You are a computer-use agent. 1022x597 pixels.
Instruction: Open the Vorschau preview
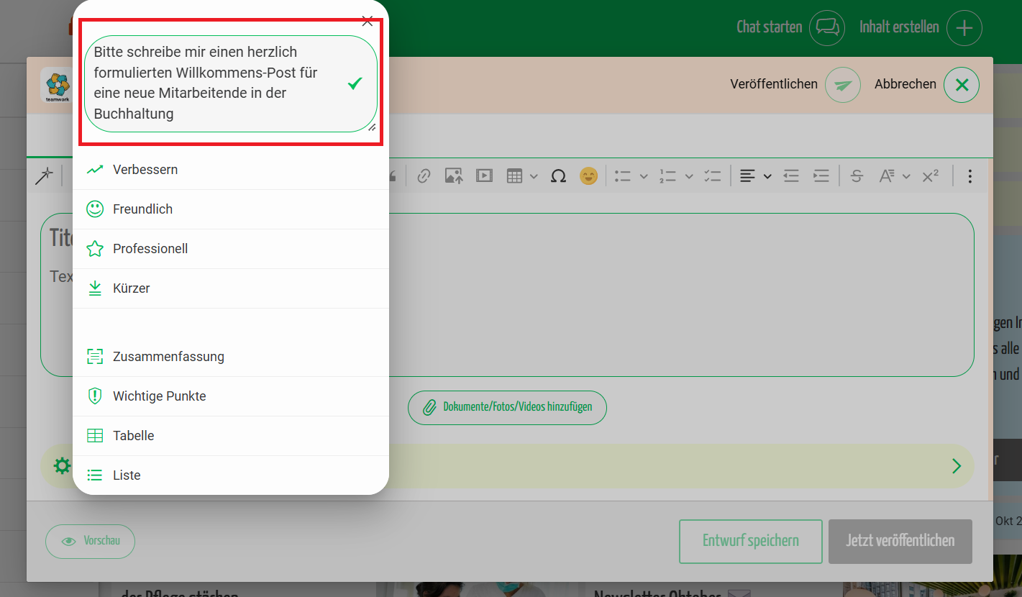(x=90, y=541)
